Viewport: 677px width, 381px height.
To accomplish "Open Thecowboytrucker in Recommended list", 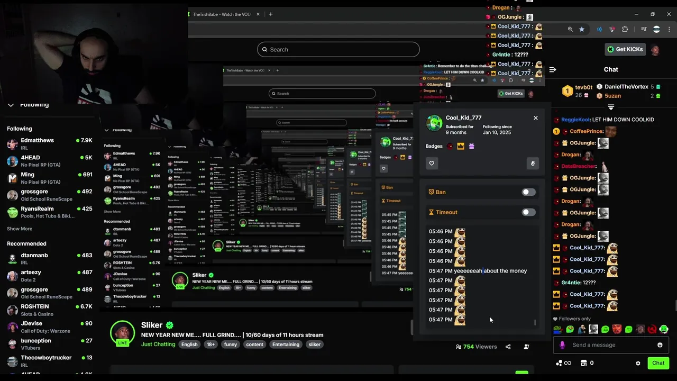I will [x=50, y=361].
